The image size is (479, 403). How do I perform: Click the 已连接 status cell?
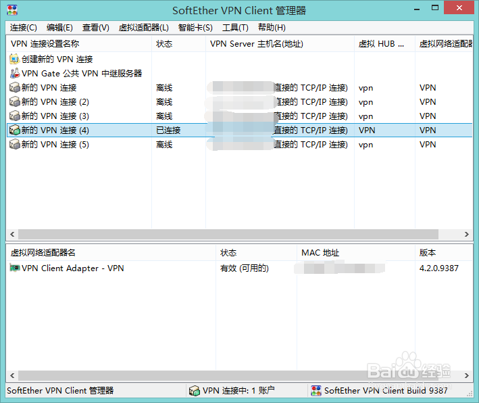click(x=168, y=131)
